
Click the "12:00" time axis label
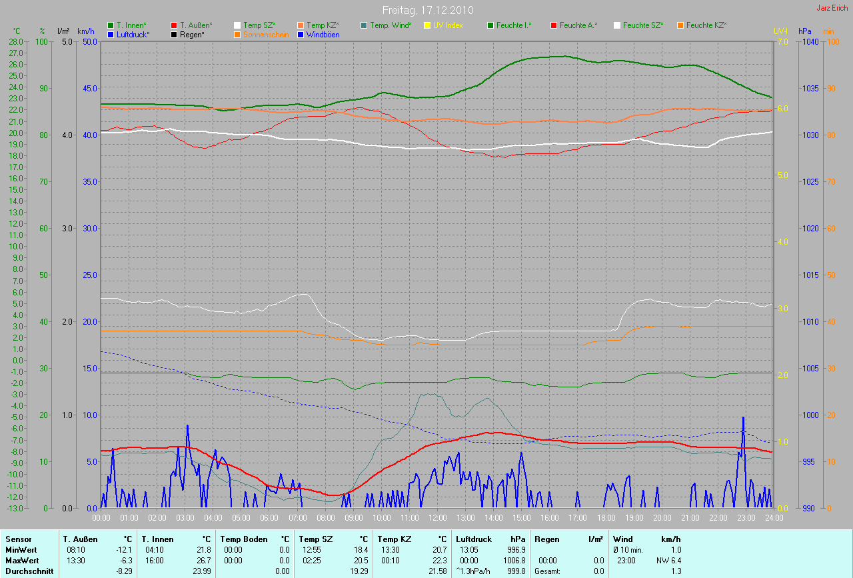tap(437, 517)
